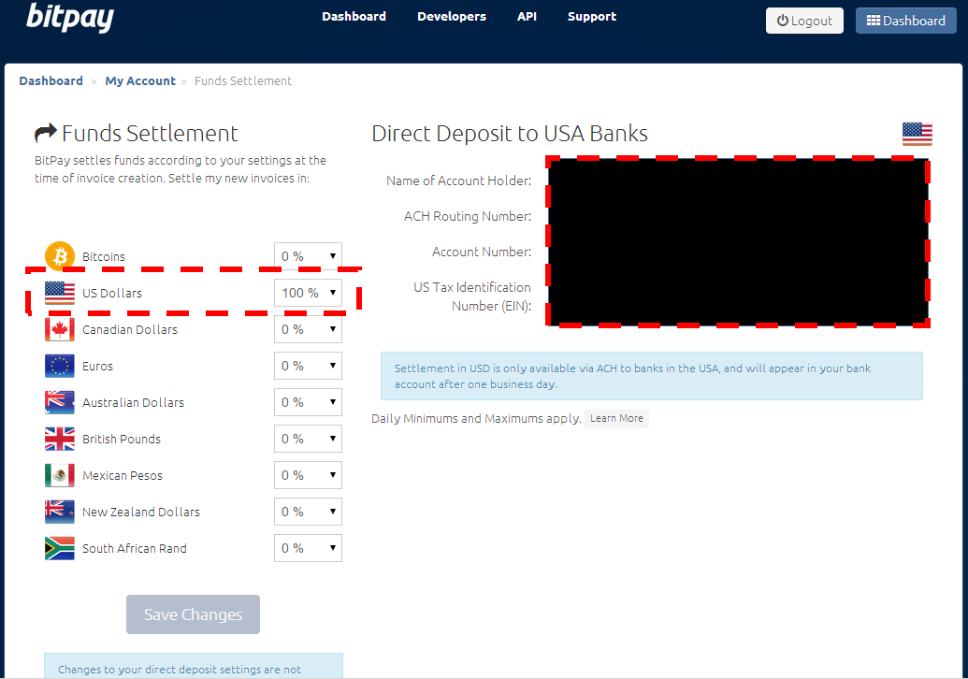Open the Australian Dollars percentage dropdown
The image size is (968, 679).
tap(308, 402)
